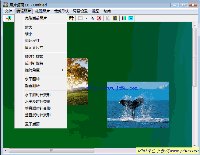Click the color stripes background icon
Screen dimensions: 200x155
[124, 18]
